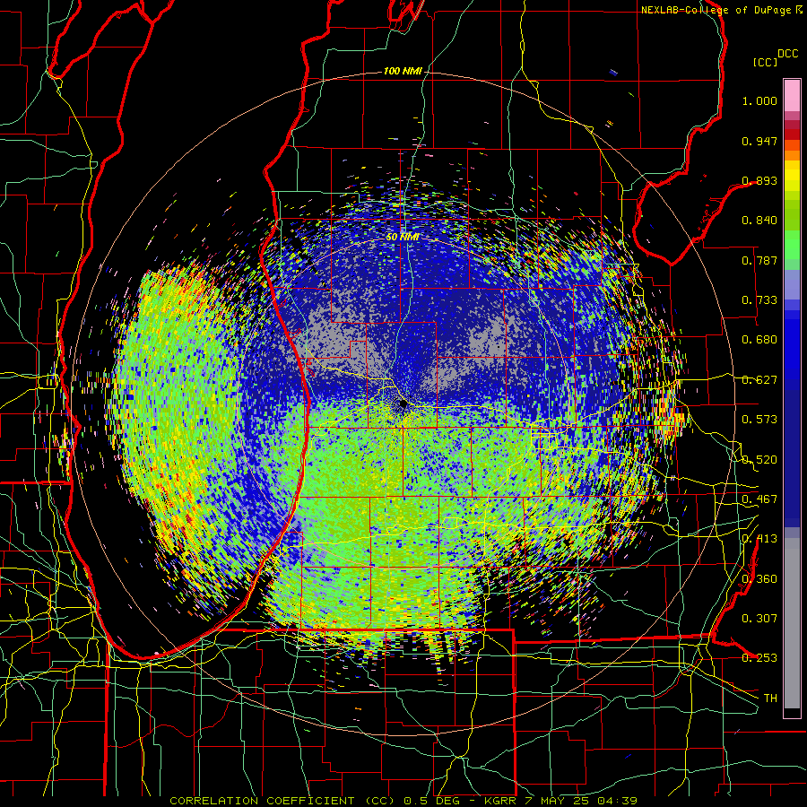Click the black radar site dot at center

(x=403, y=404)
